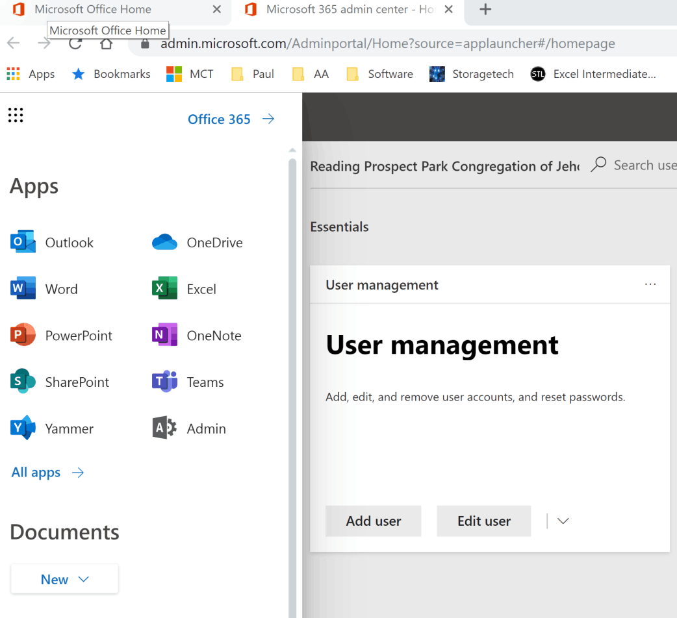Expand more user management actions chevron

(563, 521)
